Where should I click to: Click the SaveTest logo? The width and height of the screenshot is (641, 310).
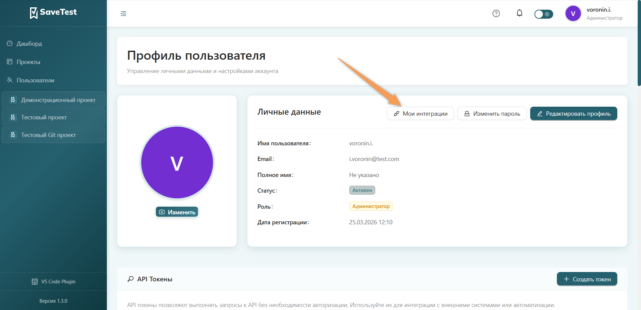click(53, 13)
